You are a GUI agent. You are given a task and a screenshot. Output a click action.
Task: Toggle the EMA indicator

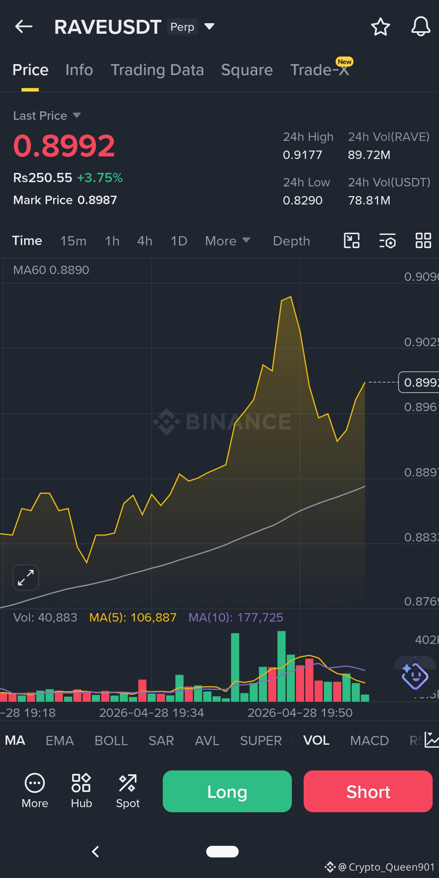point(59,740)
